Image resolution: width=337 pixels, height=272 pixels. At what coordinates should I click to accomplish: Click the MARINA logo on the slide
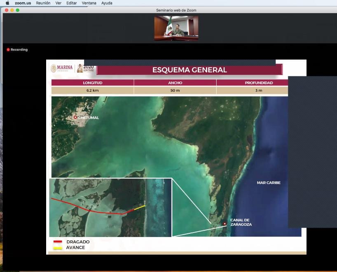[x=62, y=68]
